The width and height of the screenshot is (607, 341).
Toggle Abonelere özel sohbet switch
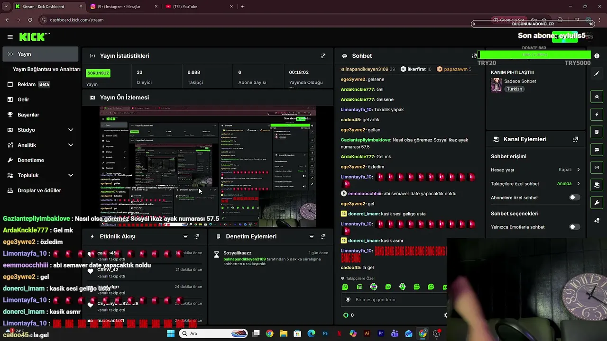point(574,197)
